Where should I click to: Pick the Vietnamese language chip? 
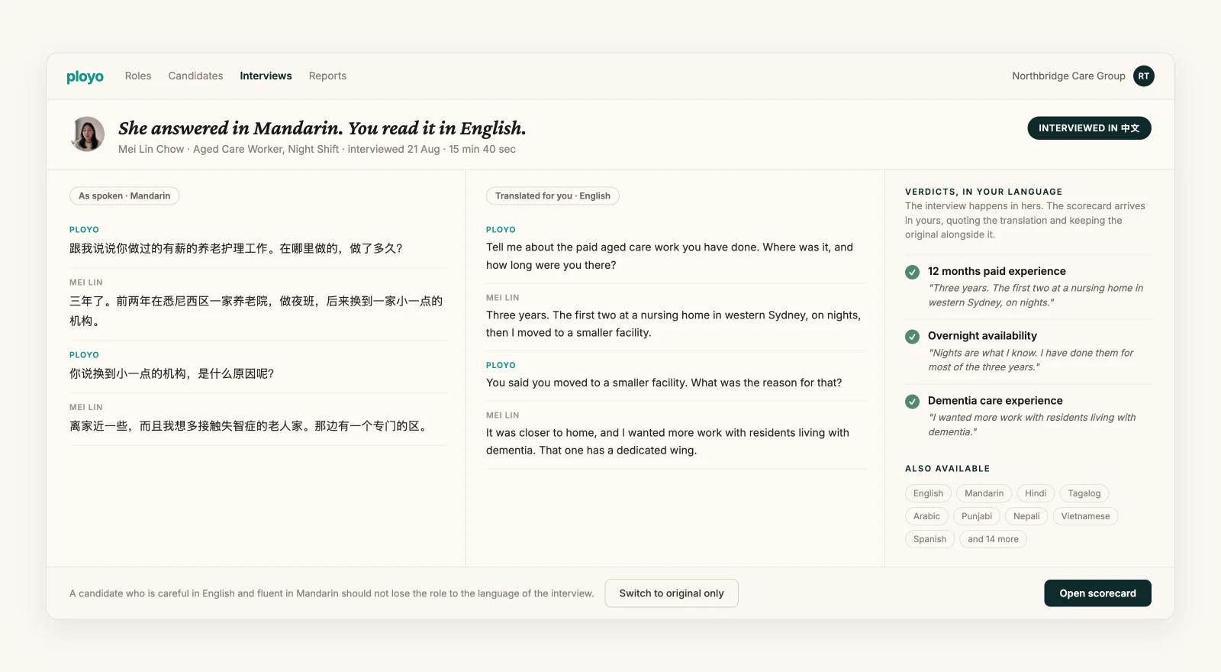(x=1085, y=516)
